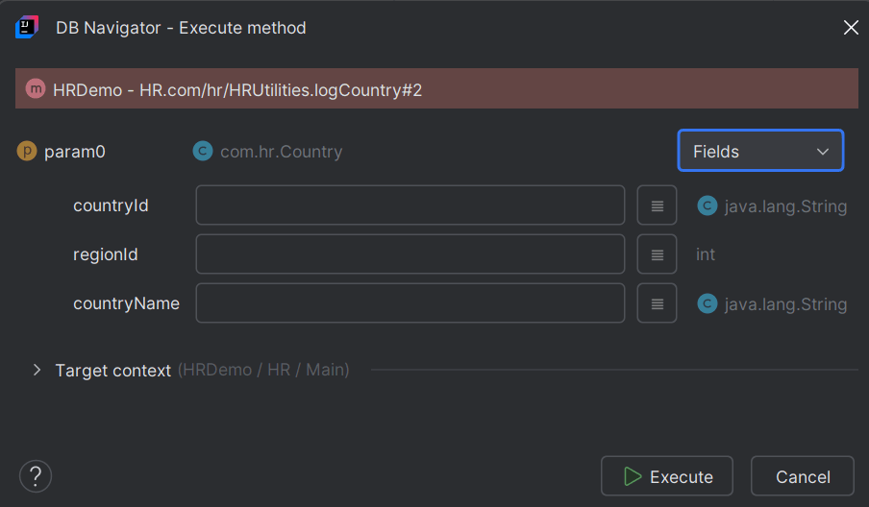
Task: Click the countryId field label
Action: pos(111,205)
